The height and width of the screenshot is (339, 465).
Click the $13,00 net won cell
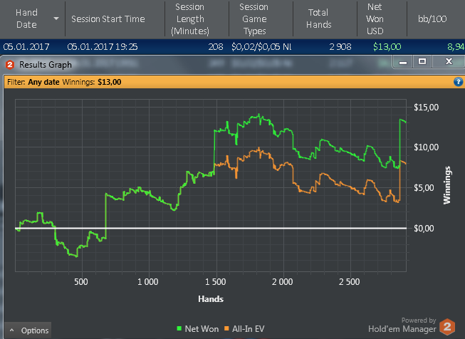point(387,46)
